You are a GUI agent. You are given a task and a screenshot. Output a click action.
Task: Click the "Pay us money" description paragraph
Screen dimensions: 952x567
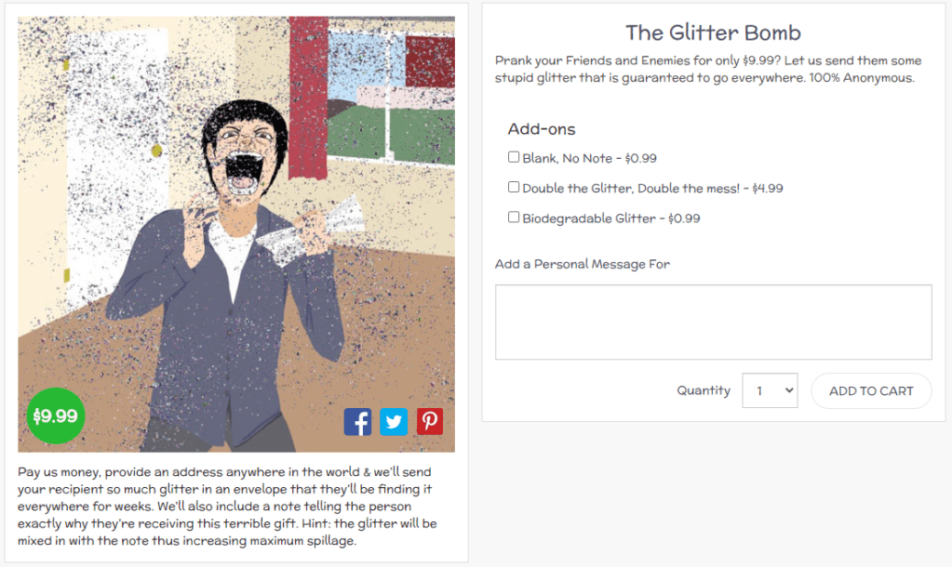227,506
